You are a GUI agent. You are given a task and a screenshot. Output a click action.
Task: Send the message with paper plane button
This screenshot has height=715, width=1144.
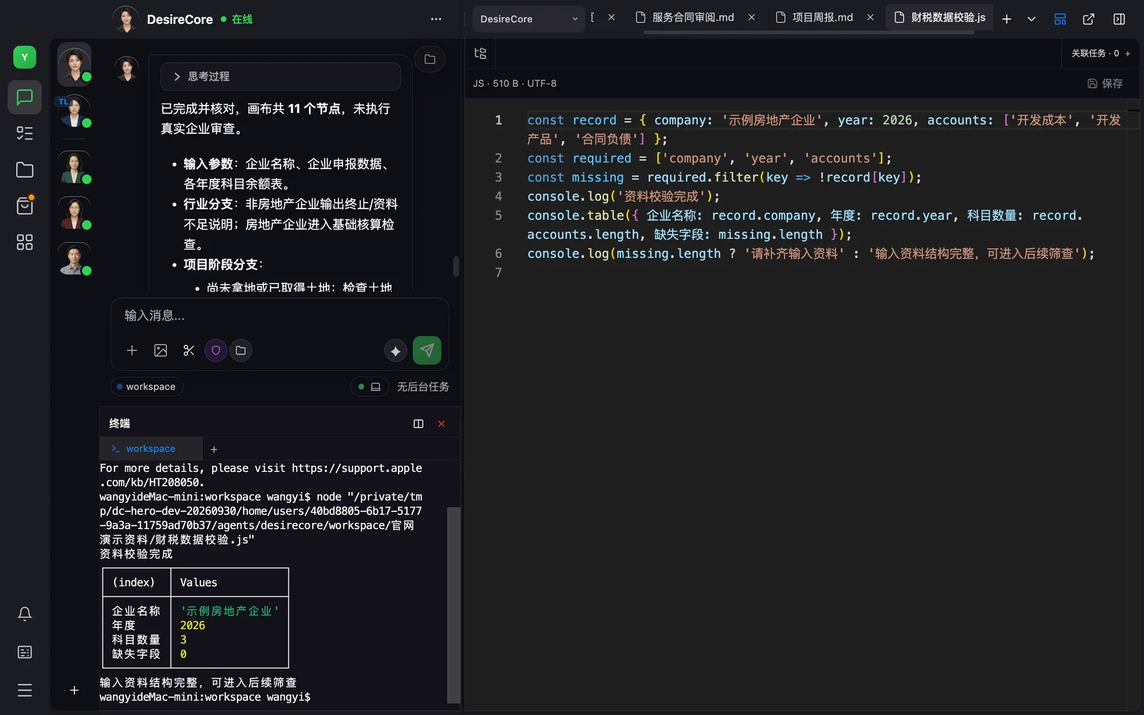(427, 350)
